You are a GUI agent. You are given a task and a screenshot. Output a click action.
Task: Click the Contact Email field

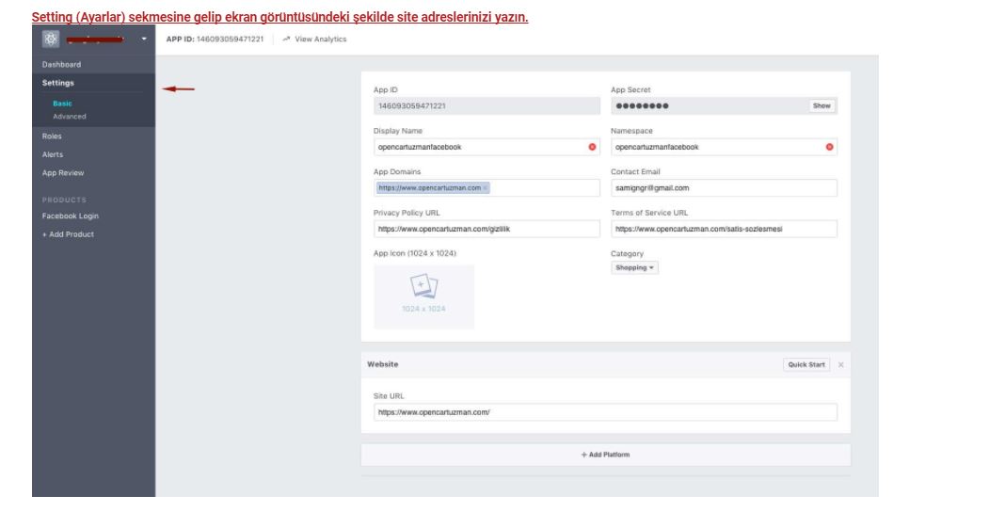click(x=725, y=187)
